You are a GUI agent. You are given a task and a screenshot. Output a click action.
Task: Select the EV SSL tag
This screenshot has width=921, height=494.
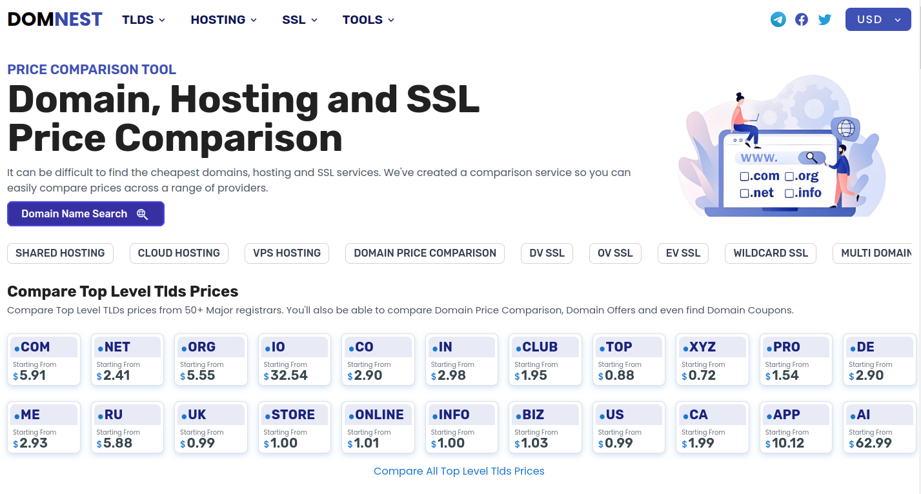pyautogui.click(x=683, y=253)
